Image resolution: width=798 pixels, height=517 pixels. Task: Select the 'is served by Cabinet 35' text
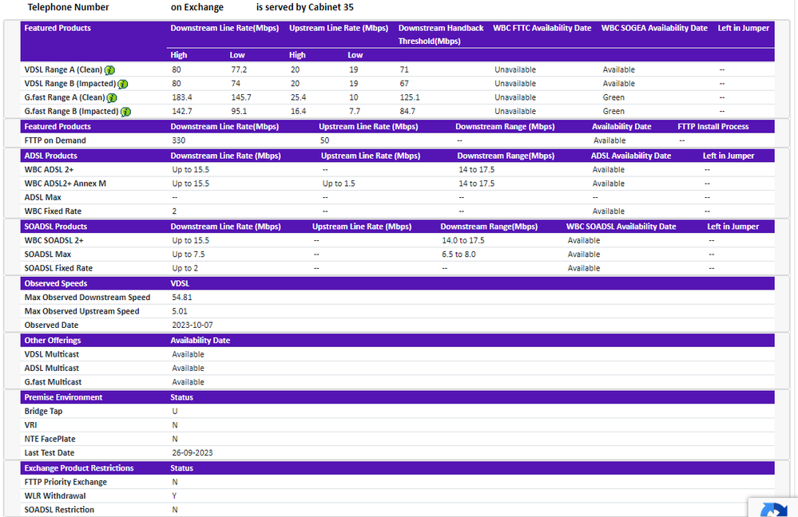[304, 7]
